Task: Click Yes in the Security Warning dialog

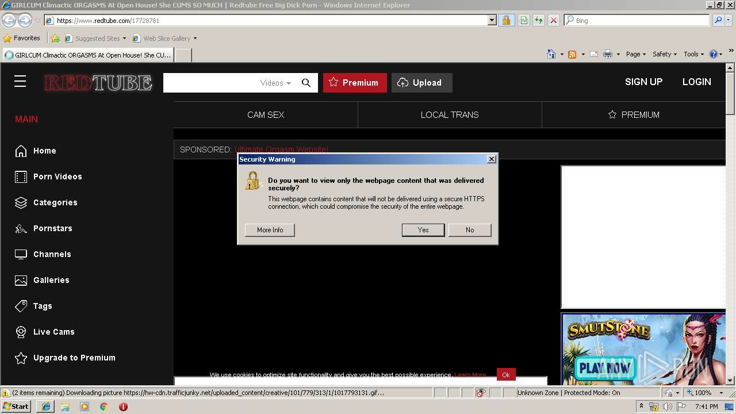Action: click(423, 230)
